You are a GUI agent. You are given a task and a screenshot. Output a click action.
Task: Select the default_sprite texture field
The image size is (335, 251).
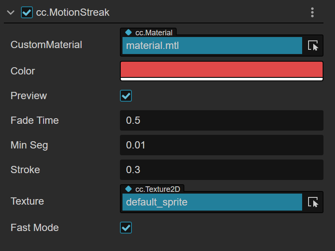click(212, 202)
